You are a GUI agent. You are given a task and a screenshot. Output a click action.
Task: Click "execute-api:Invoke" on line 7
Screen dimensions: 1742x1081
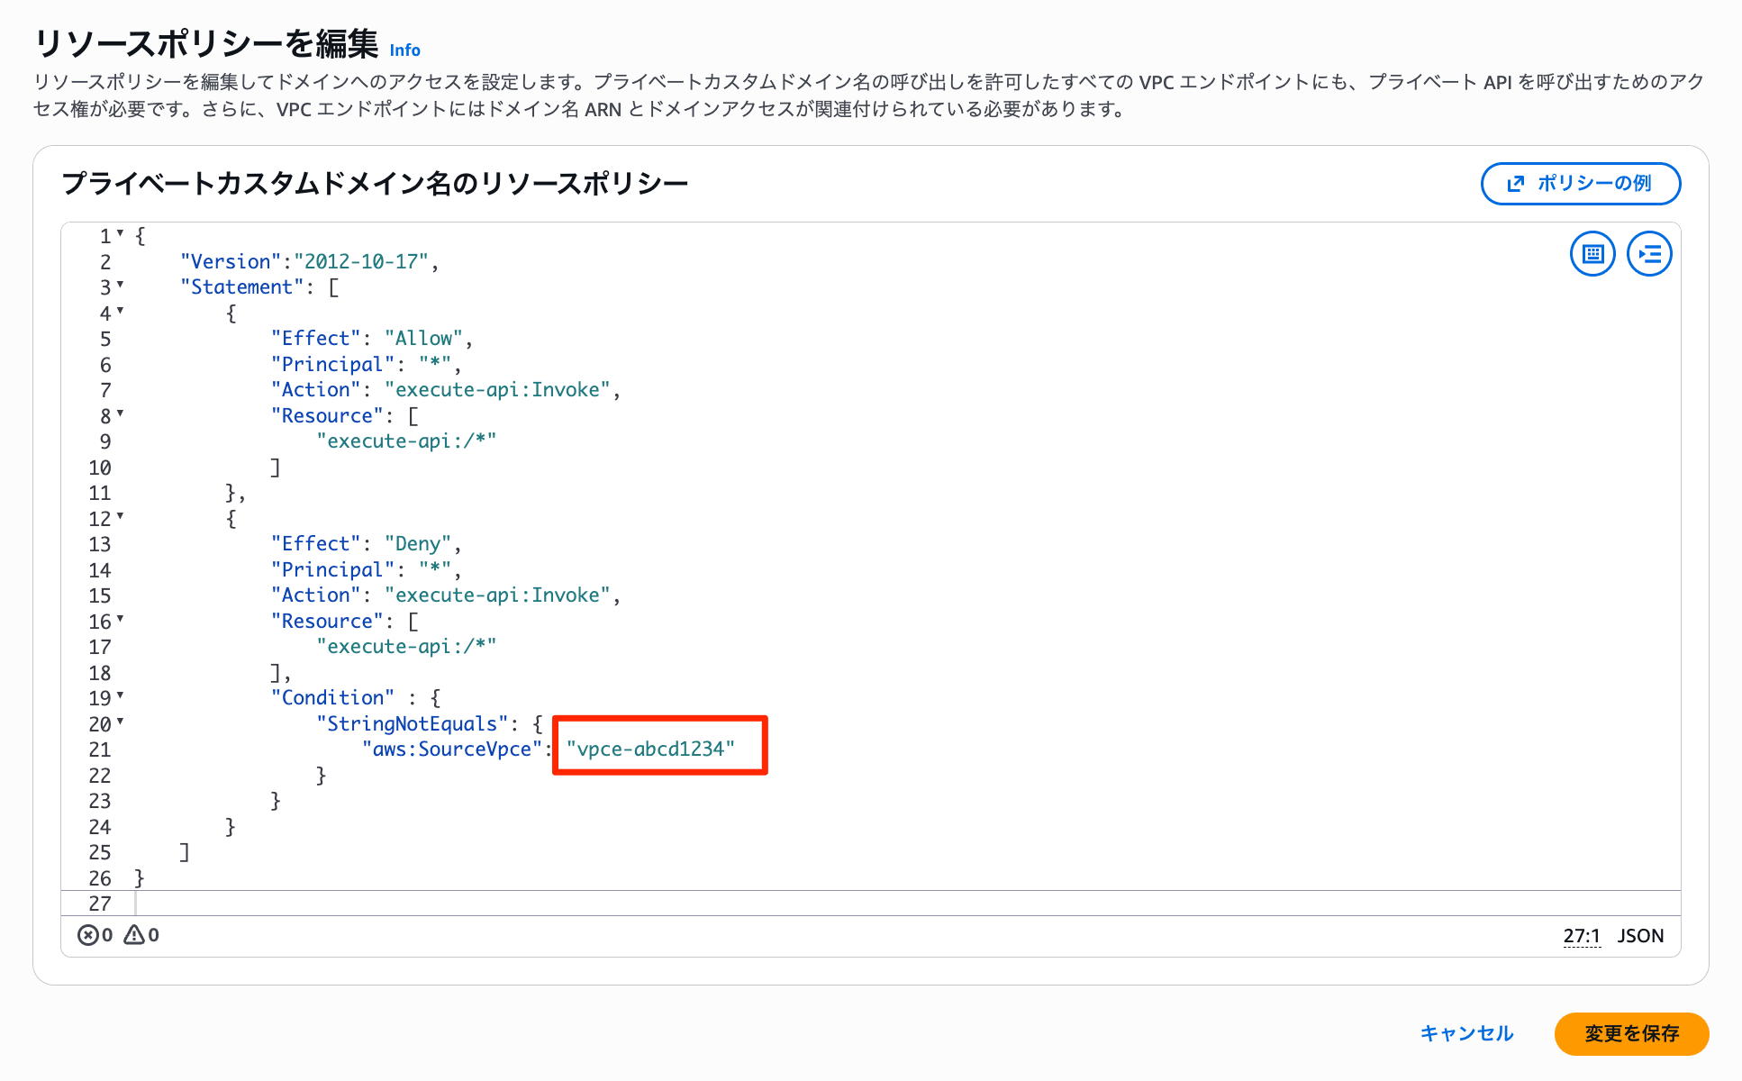click(x=497, y=389)
